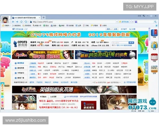Screen dimensions: 159x127
Task: Expand the address bar dropdown arrow
Action: click(x=116, y=21)
